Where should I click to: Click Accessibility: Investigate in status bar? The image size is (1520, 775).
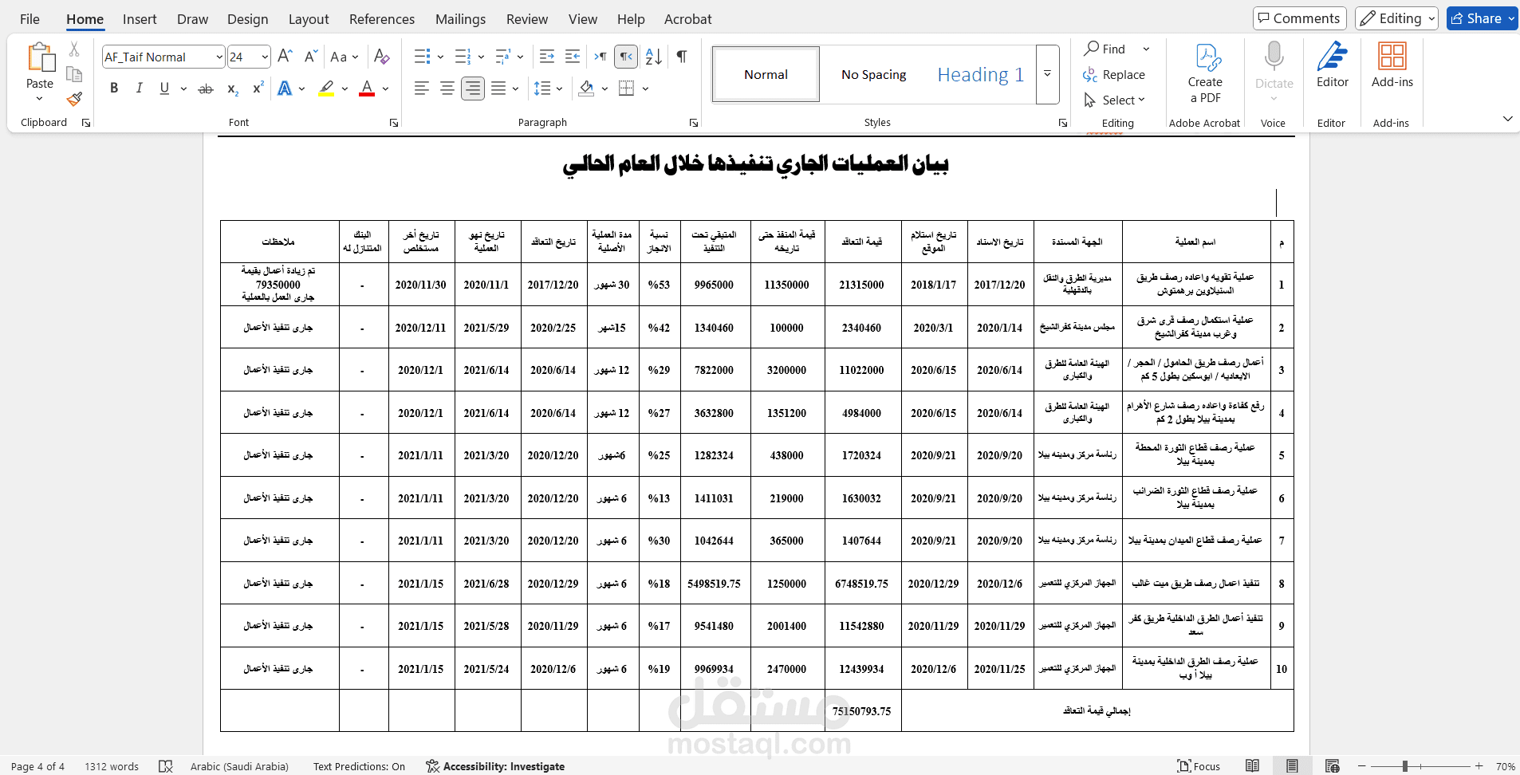(495, 766)
